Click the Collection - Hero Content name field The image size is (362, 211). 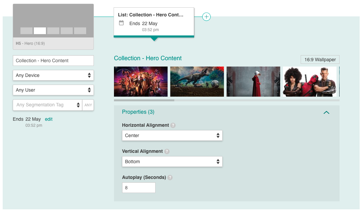(x=53, y=61)
